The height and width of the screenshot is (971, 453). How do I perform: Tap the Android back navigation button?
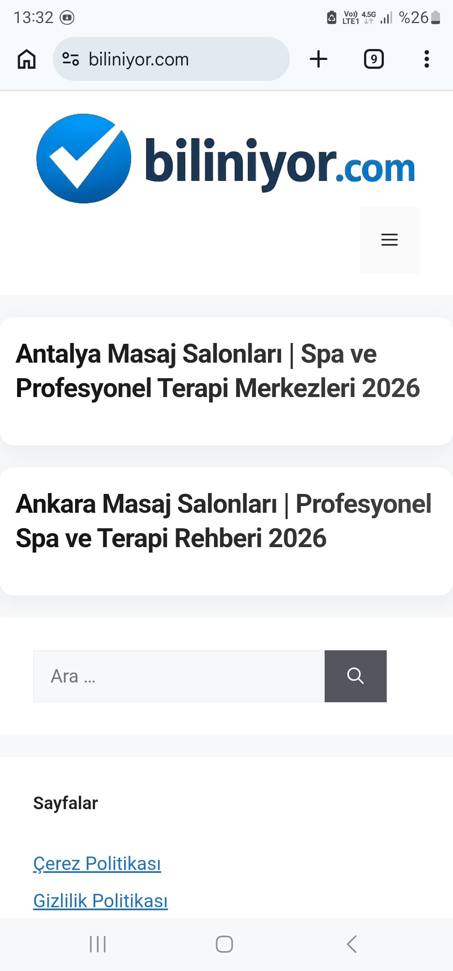tap(351, 944)
